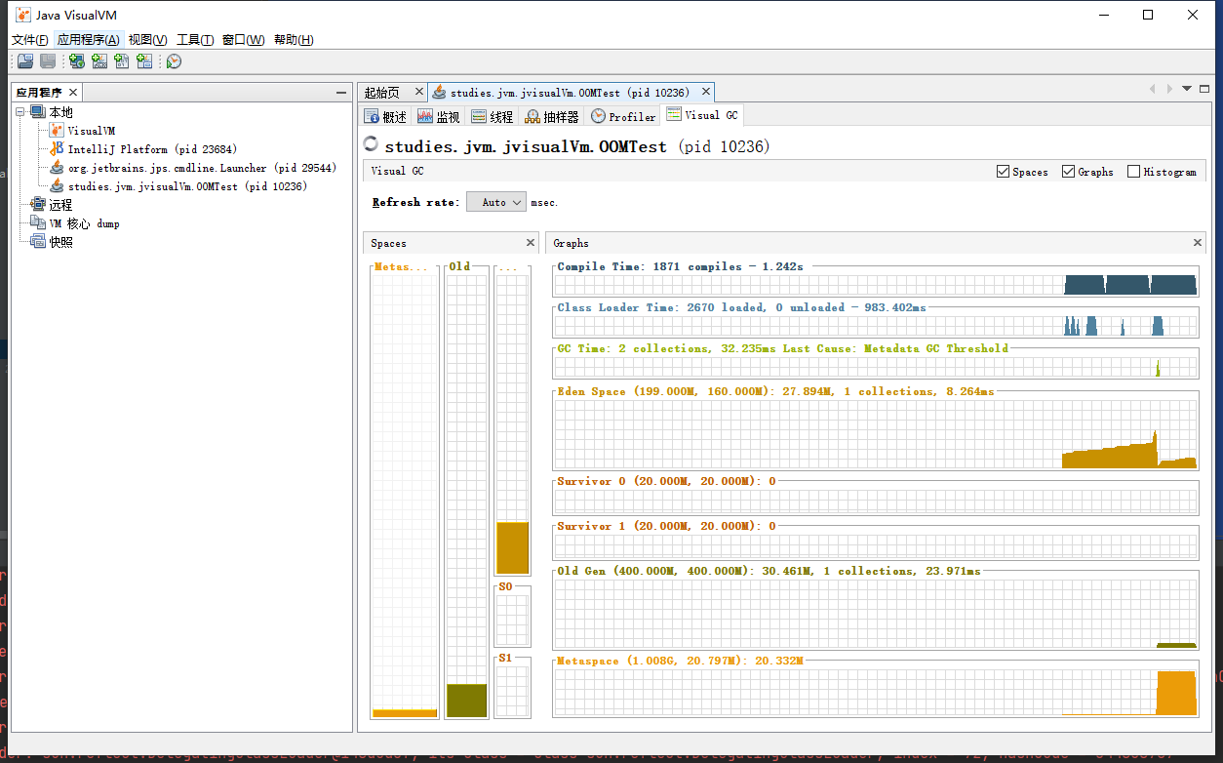1223x763 pixels.
Task: Click the 远程 remote hosts icon
Action: tap(38, 205)
